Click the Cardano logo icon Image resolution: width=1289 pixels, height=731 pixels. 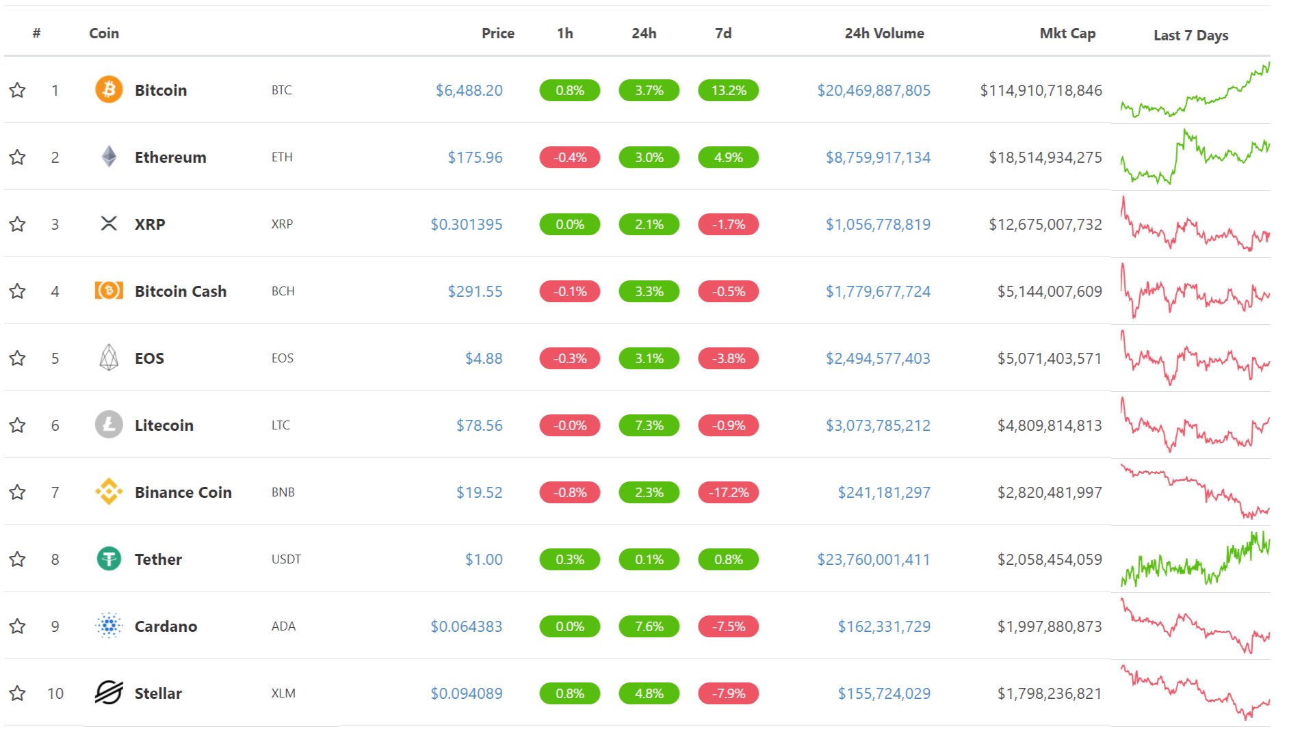pos(109,626)
